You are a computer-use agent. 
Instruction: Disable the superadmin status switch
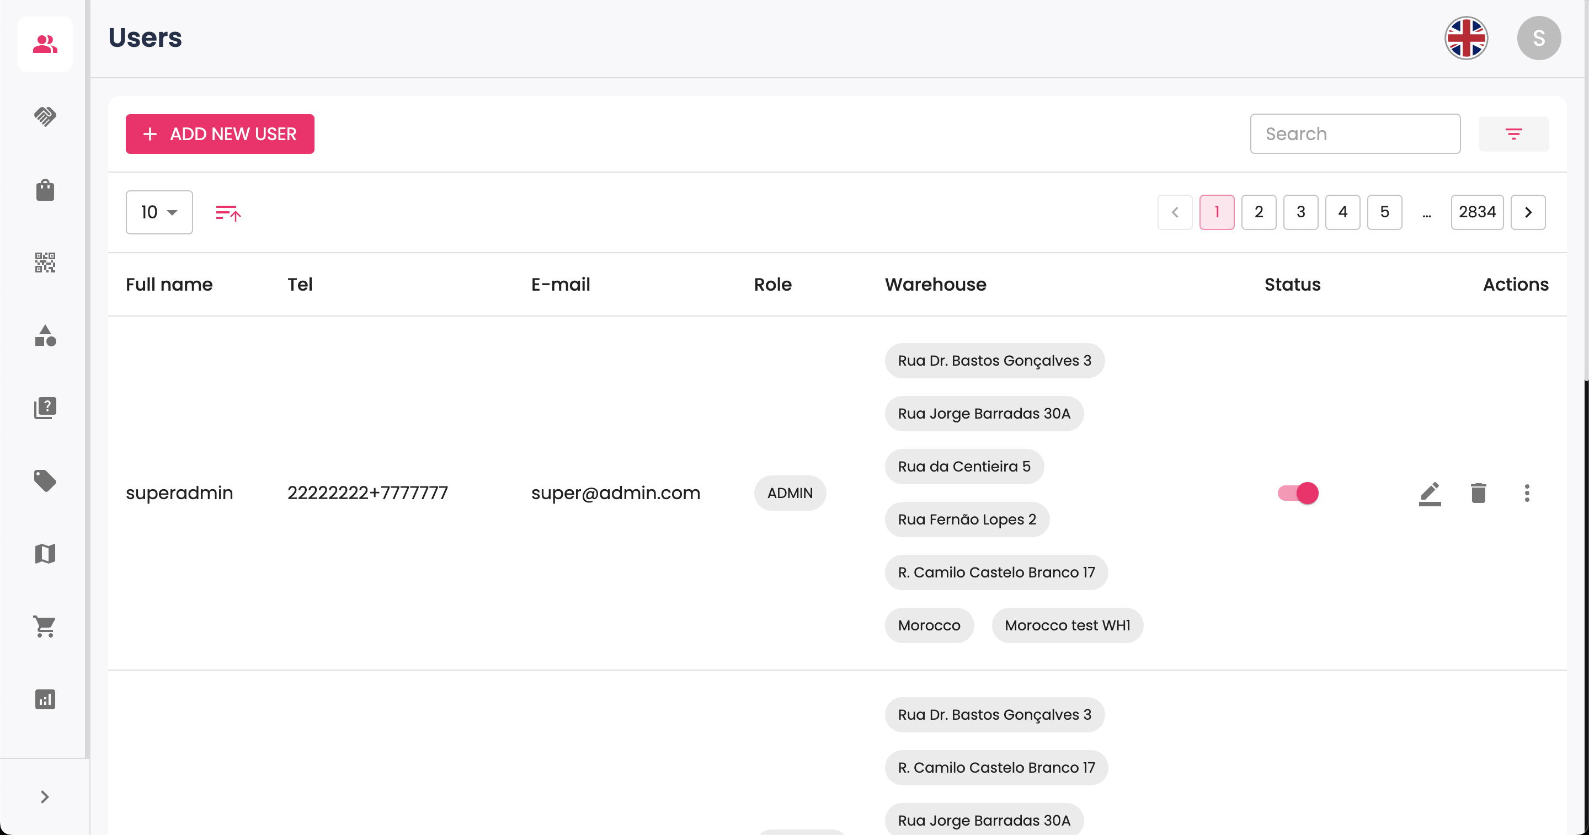(1298, 493)
